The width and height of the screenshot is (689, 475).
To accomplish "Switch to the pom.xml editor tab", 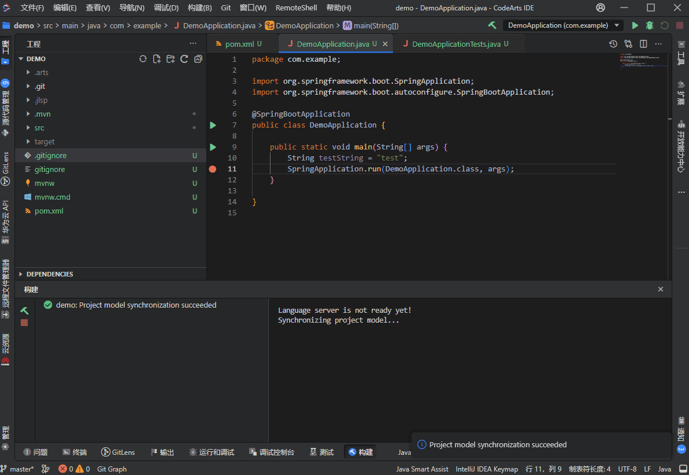I will (x=239, y=44).
